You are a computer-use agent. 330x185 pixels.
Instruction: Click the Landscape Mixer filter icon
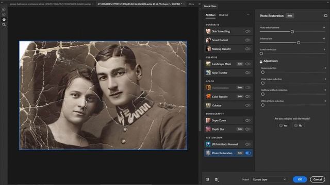(x=208, y=64)
